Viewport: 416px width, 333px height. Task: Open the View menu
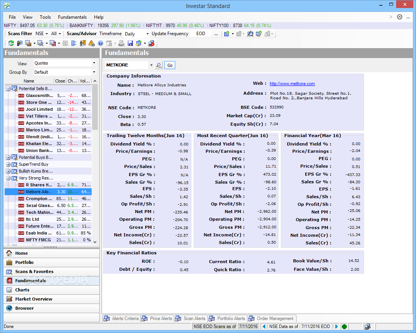click(x=28, y=17)
